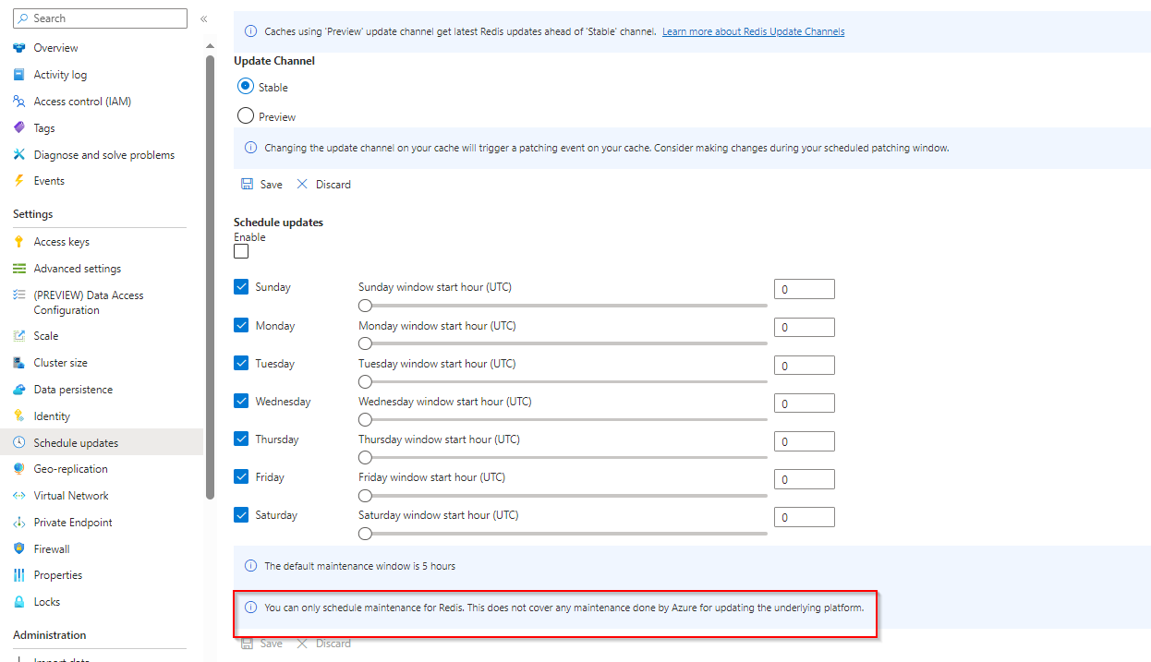This screenshot has width=1151, height=662.
Task: Click the Locks padlock icon
Action: [x=18, y=602]
